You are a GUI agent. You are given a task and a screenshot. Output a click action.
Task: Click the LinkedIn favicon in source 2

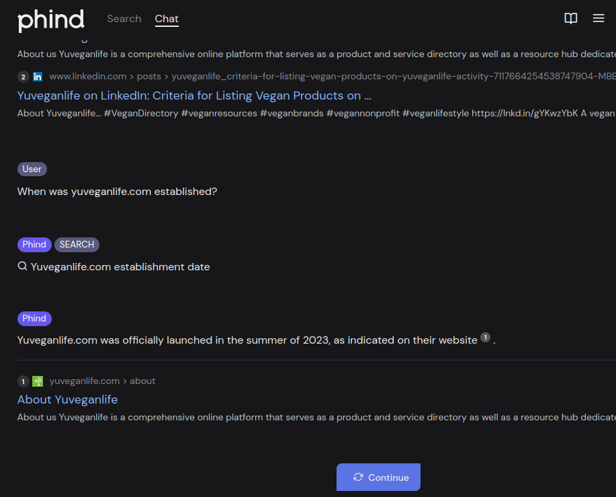point(38,77)
